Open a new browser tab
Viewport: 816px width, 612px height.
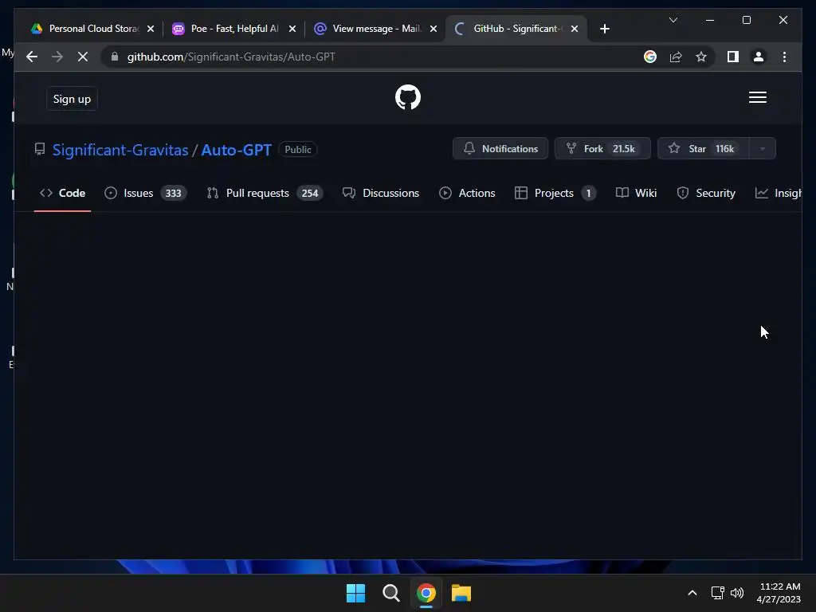604,29
